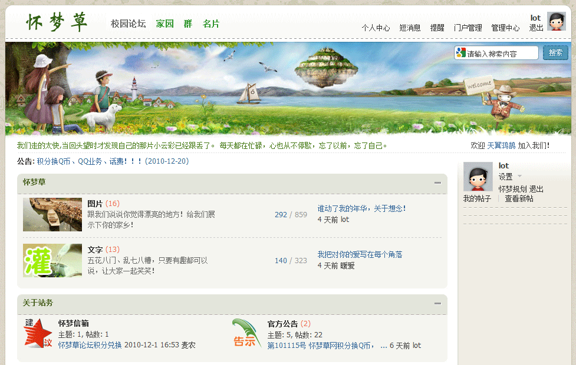
Task: Click the 搜索 button
Action: pos(555,53)
